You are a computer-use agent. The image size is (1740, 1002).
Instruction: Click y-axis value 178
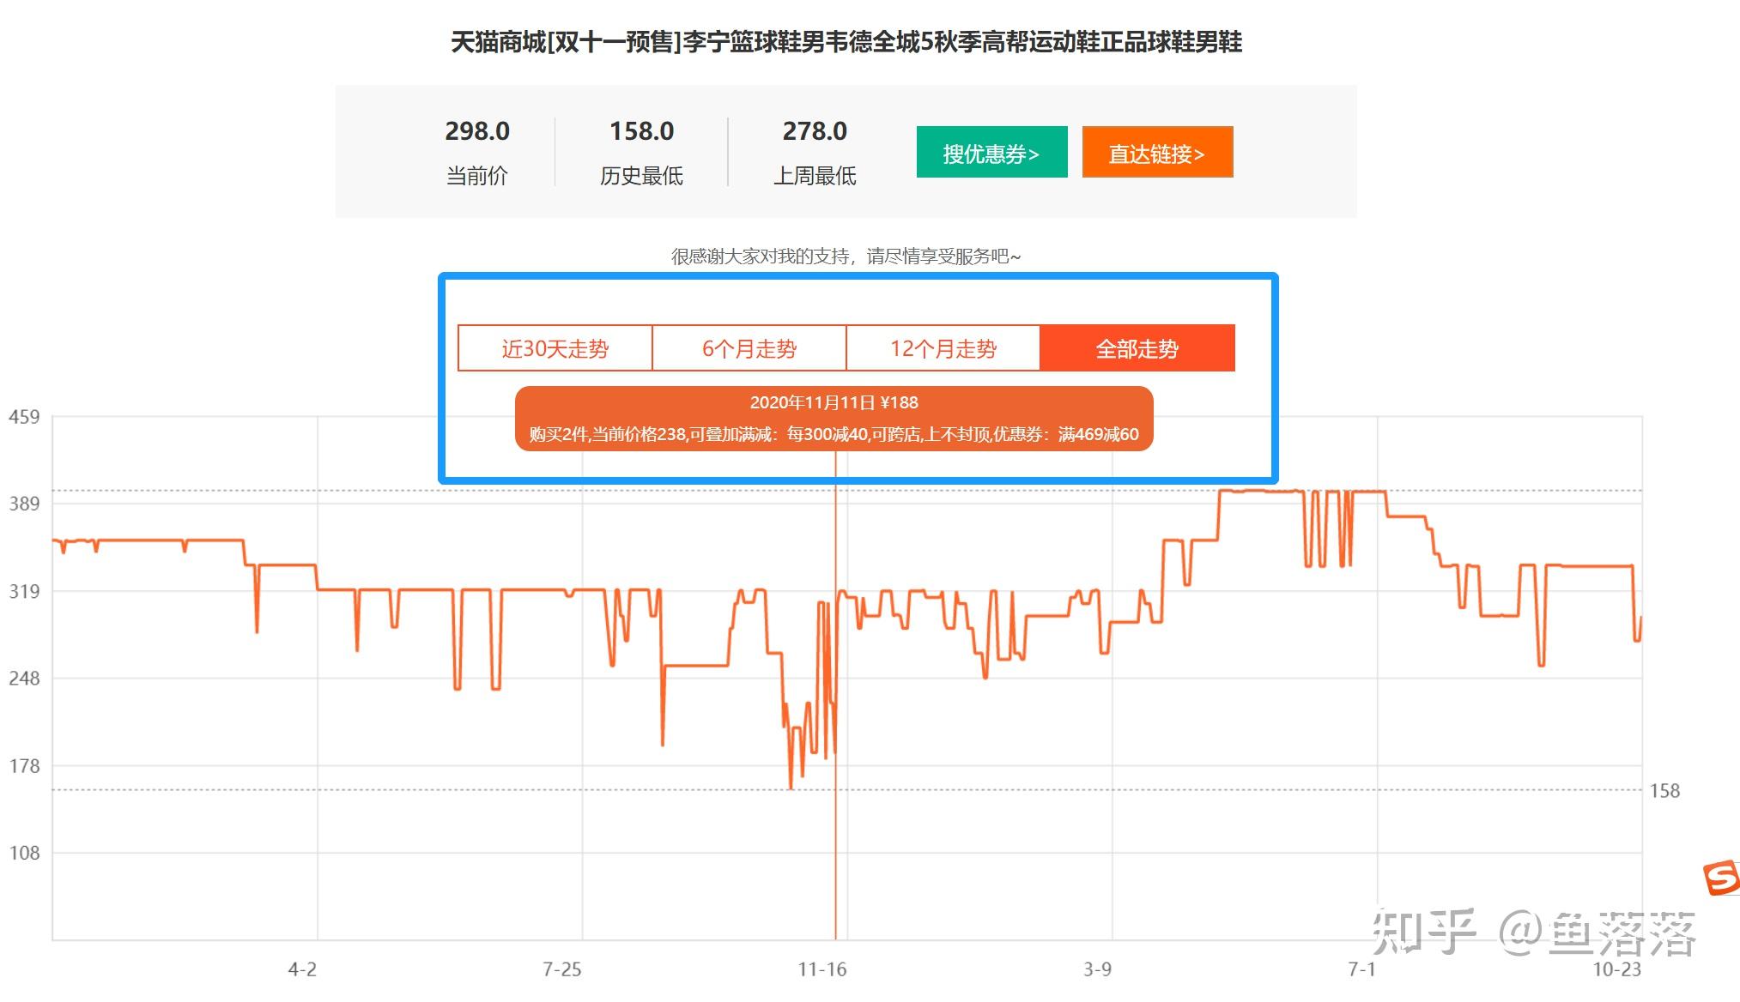(24, 766)
